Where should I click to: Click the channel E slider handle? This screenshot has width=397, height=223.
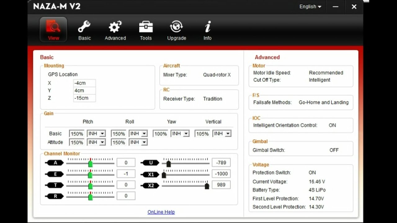90,175
